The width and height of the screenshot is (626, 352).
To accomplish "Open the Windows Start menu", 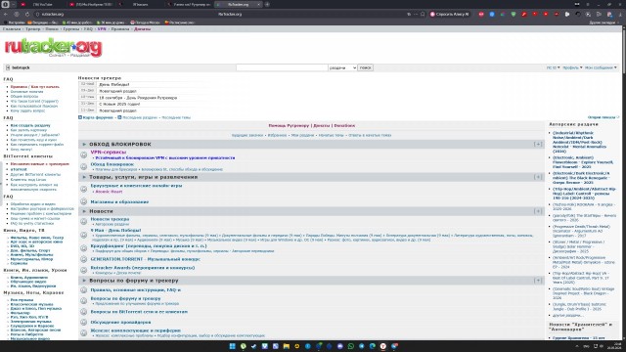I will [232, 346].
